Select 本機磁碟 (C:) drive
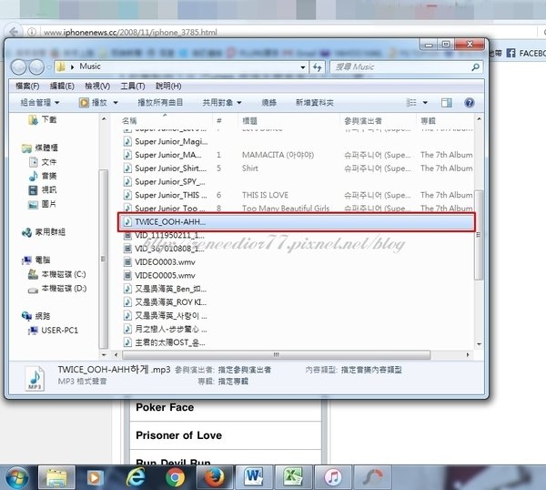Image resolution: width=546 pixels, height=490 pixels. (57, 274)
